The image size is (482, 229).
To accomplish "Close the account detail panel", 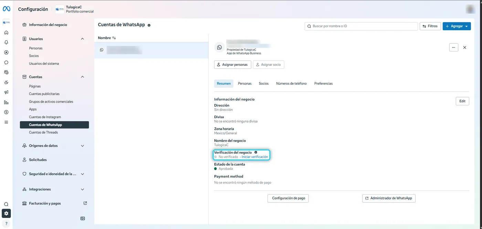I will (465, 48).
